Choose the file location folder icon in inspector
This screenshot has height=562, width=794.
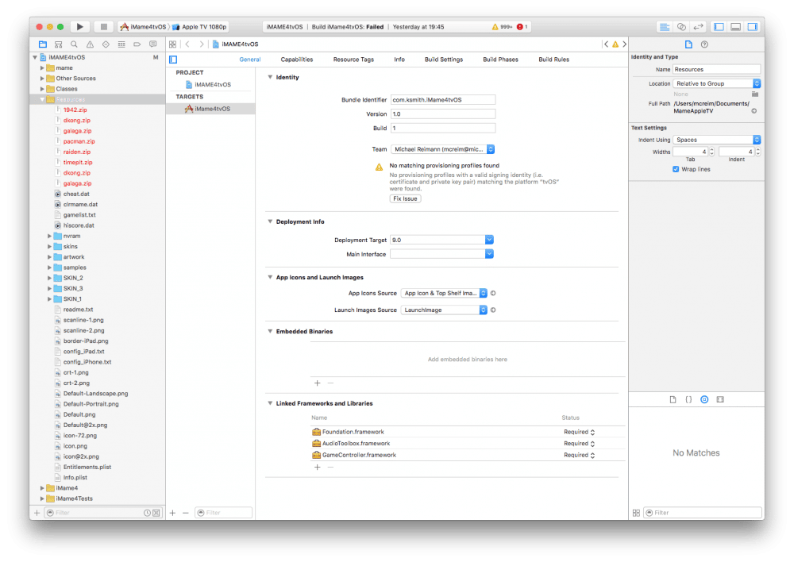[x=755, y=94]
